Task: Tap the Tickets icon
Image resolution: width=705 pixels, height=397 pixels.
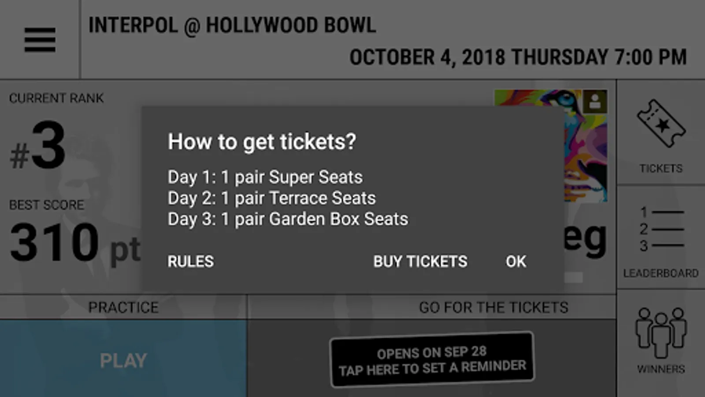Action: pos(661,124)
